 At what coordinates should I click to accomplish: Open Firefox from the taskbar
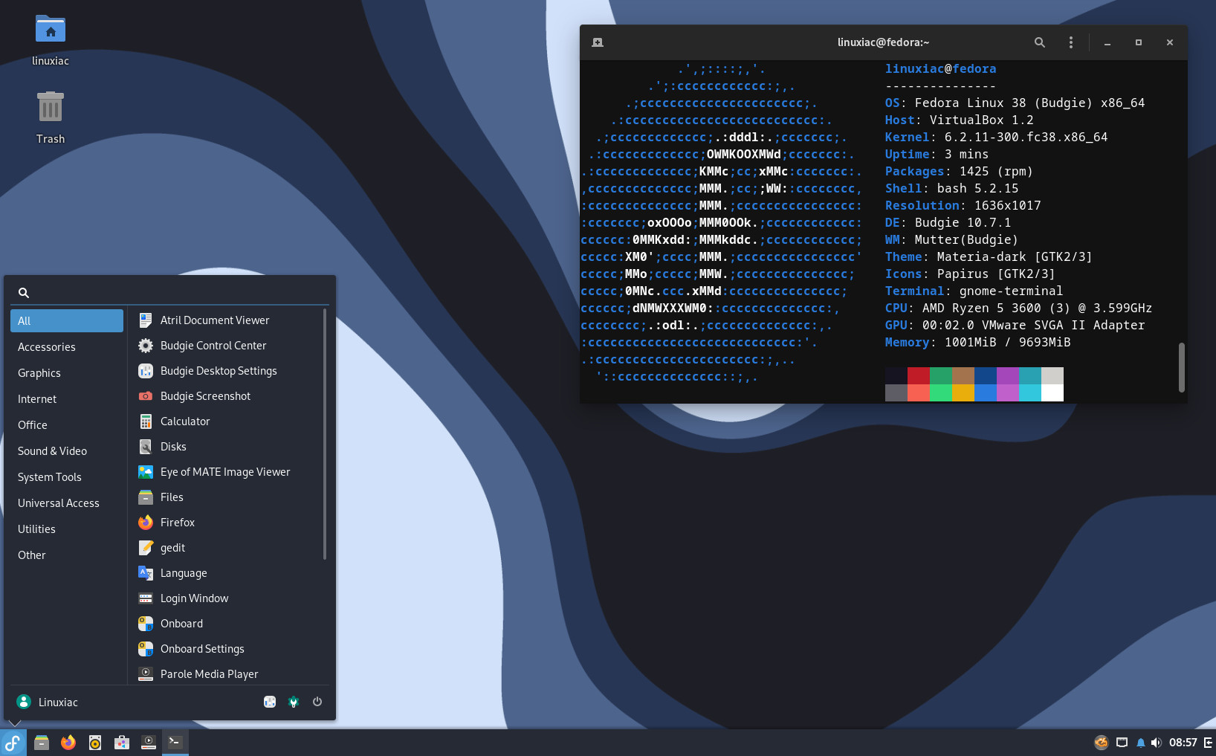pos(68,742)
